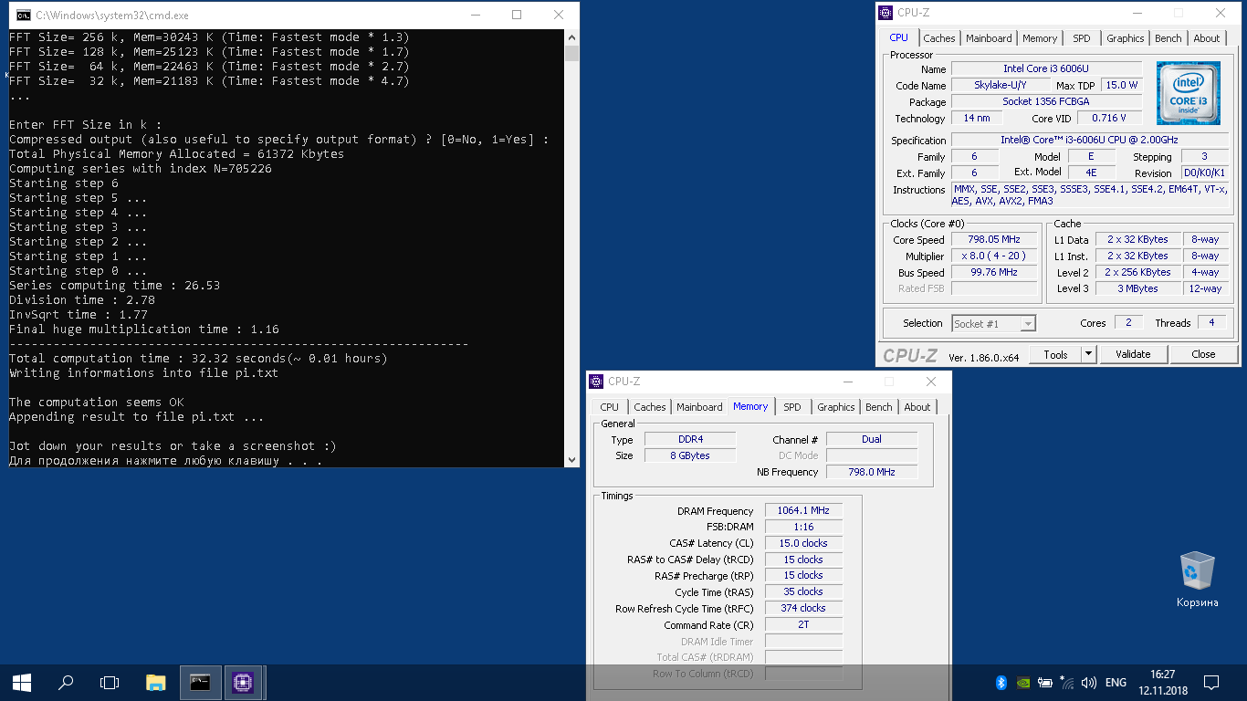Open taskbar search magnifier
Viewport: 1247px width, 701px height.
pyautogui.click(x=66, y=682)
